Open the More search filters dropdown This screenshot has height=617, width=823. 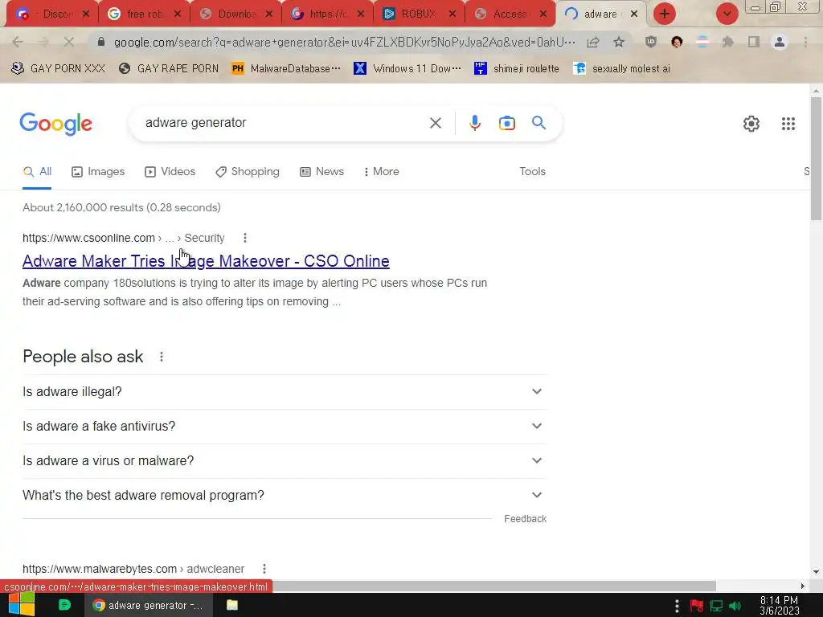click(382, 172)
